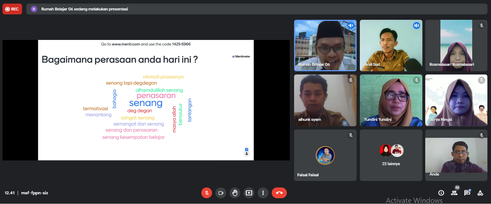The height and width of the screenshot is (204, 491).
Task: Select the Arsil Sud video tile
Action: [391, 45]
